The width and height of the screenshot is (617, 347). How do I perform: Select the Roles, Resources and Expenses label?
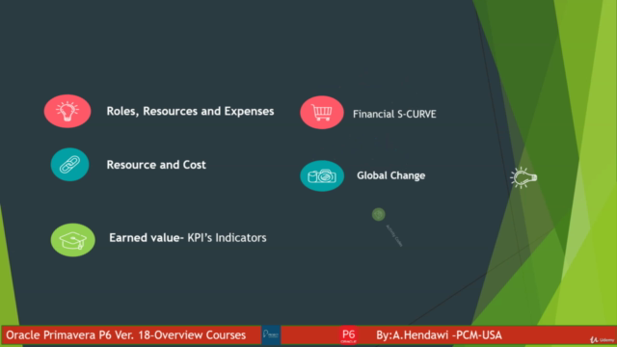[x=190, y=112]
